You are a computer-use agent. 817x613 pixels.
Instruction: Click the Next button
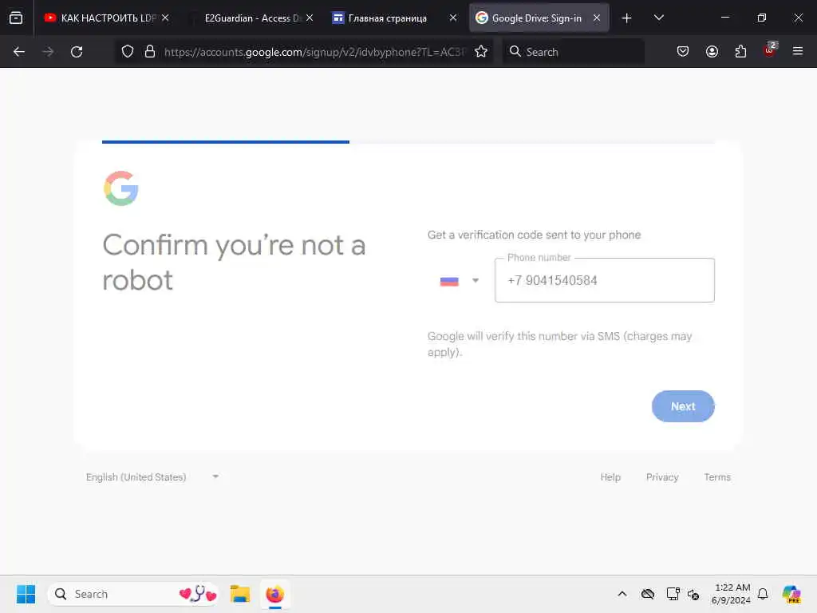(683, 406)
